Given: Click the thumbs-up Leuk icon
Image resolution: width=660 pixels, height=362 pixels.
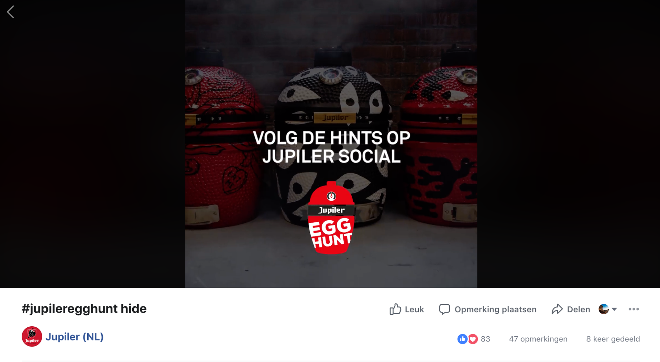Looking at the screenshot, I should coord(395,309).
